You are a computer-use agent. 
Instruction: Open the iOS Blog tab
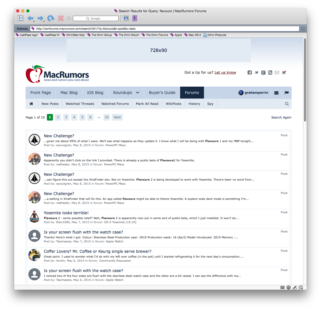click(95, 93)
